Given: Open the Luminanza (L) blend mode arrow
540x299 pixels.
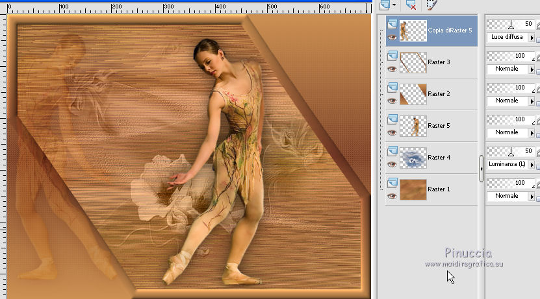Looking at the screenshot, I should pos(532,165).
